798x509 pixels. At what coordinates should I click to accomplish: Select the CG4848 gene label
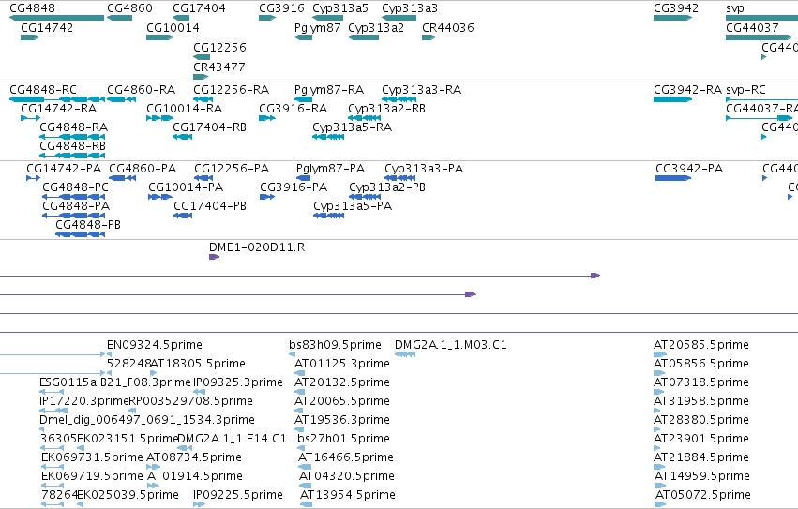coord(33,8)
